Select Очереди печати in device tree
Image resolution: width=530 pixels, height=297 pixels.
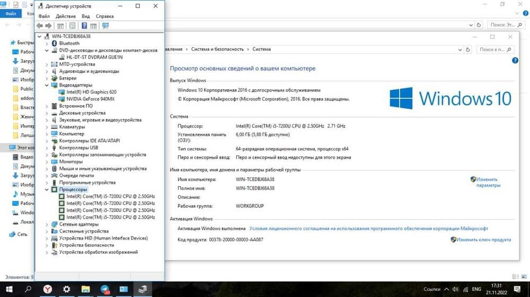[76, 175]
